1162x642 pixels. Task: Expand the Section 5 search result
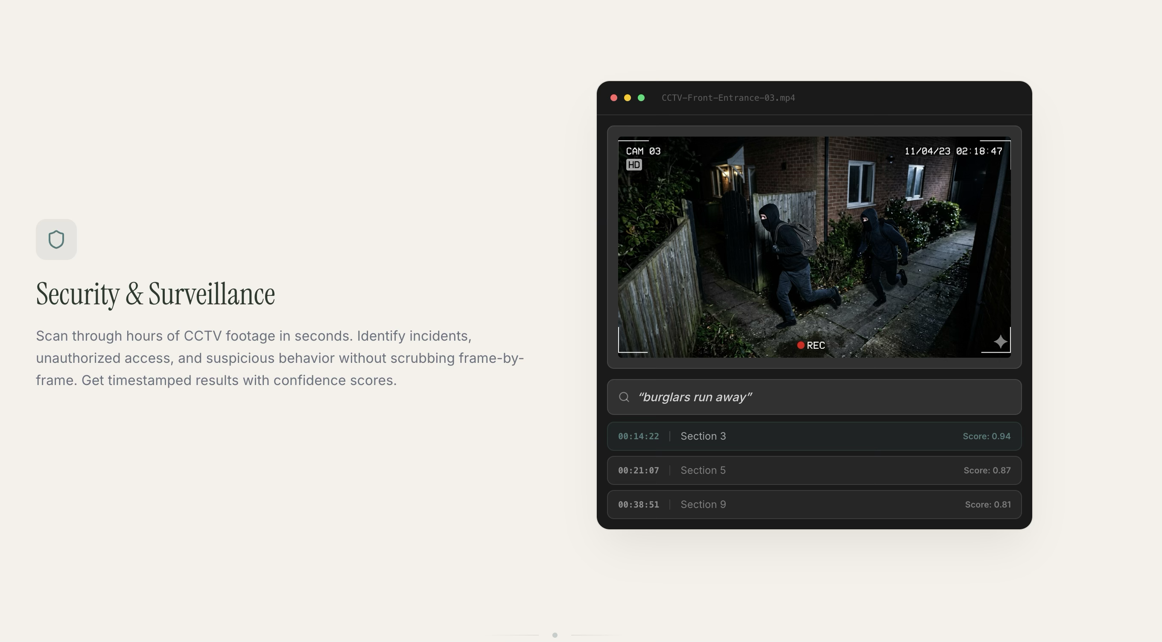click(x=815, y=470)
